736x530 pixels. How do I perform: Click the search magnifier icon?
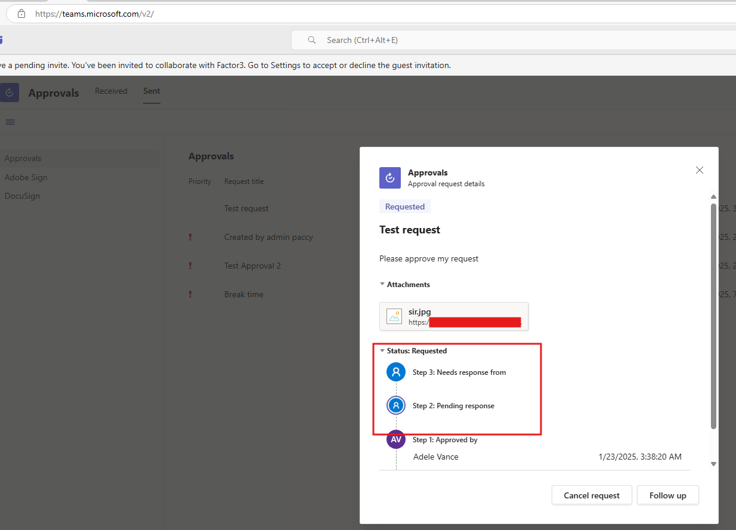(x=312, y=40)
